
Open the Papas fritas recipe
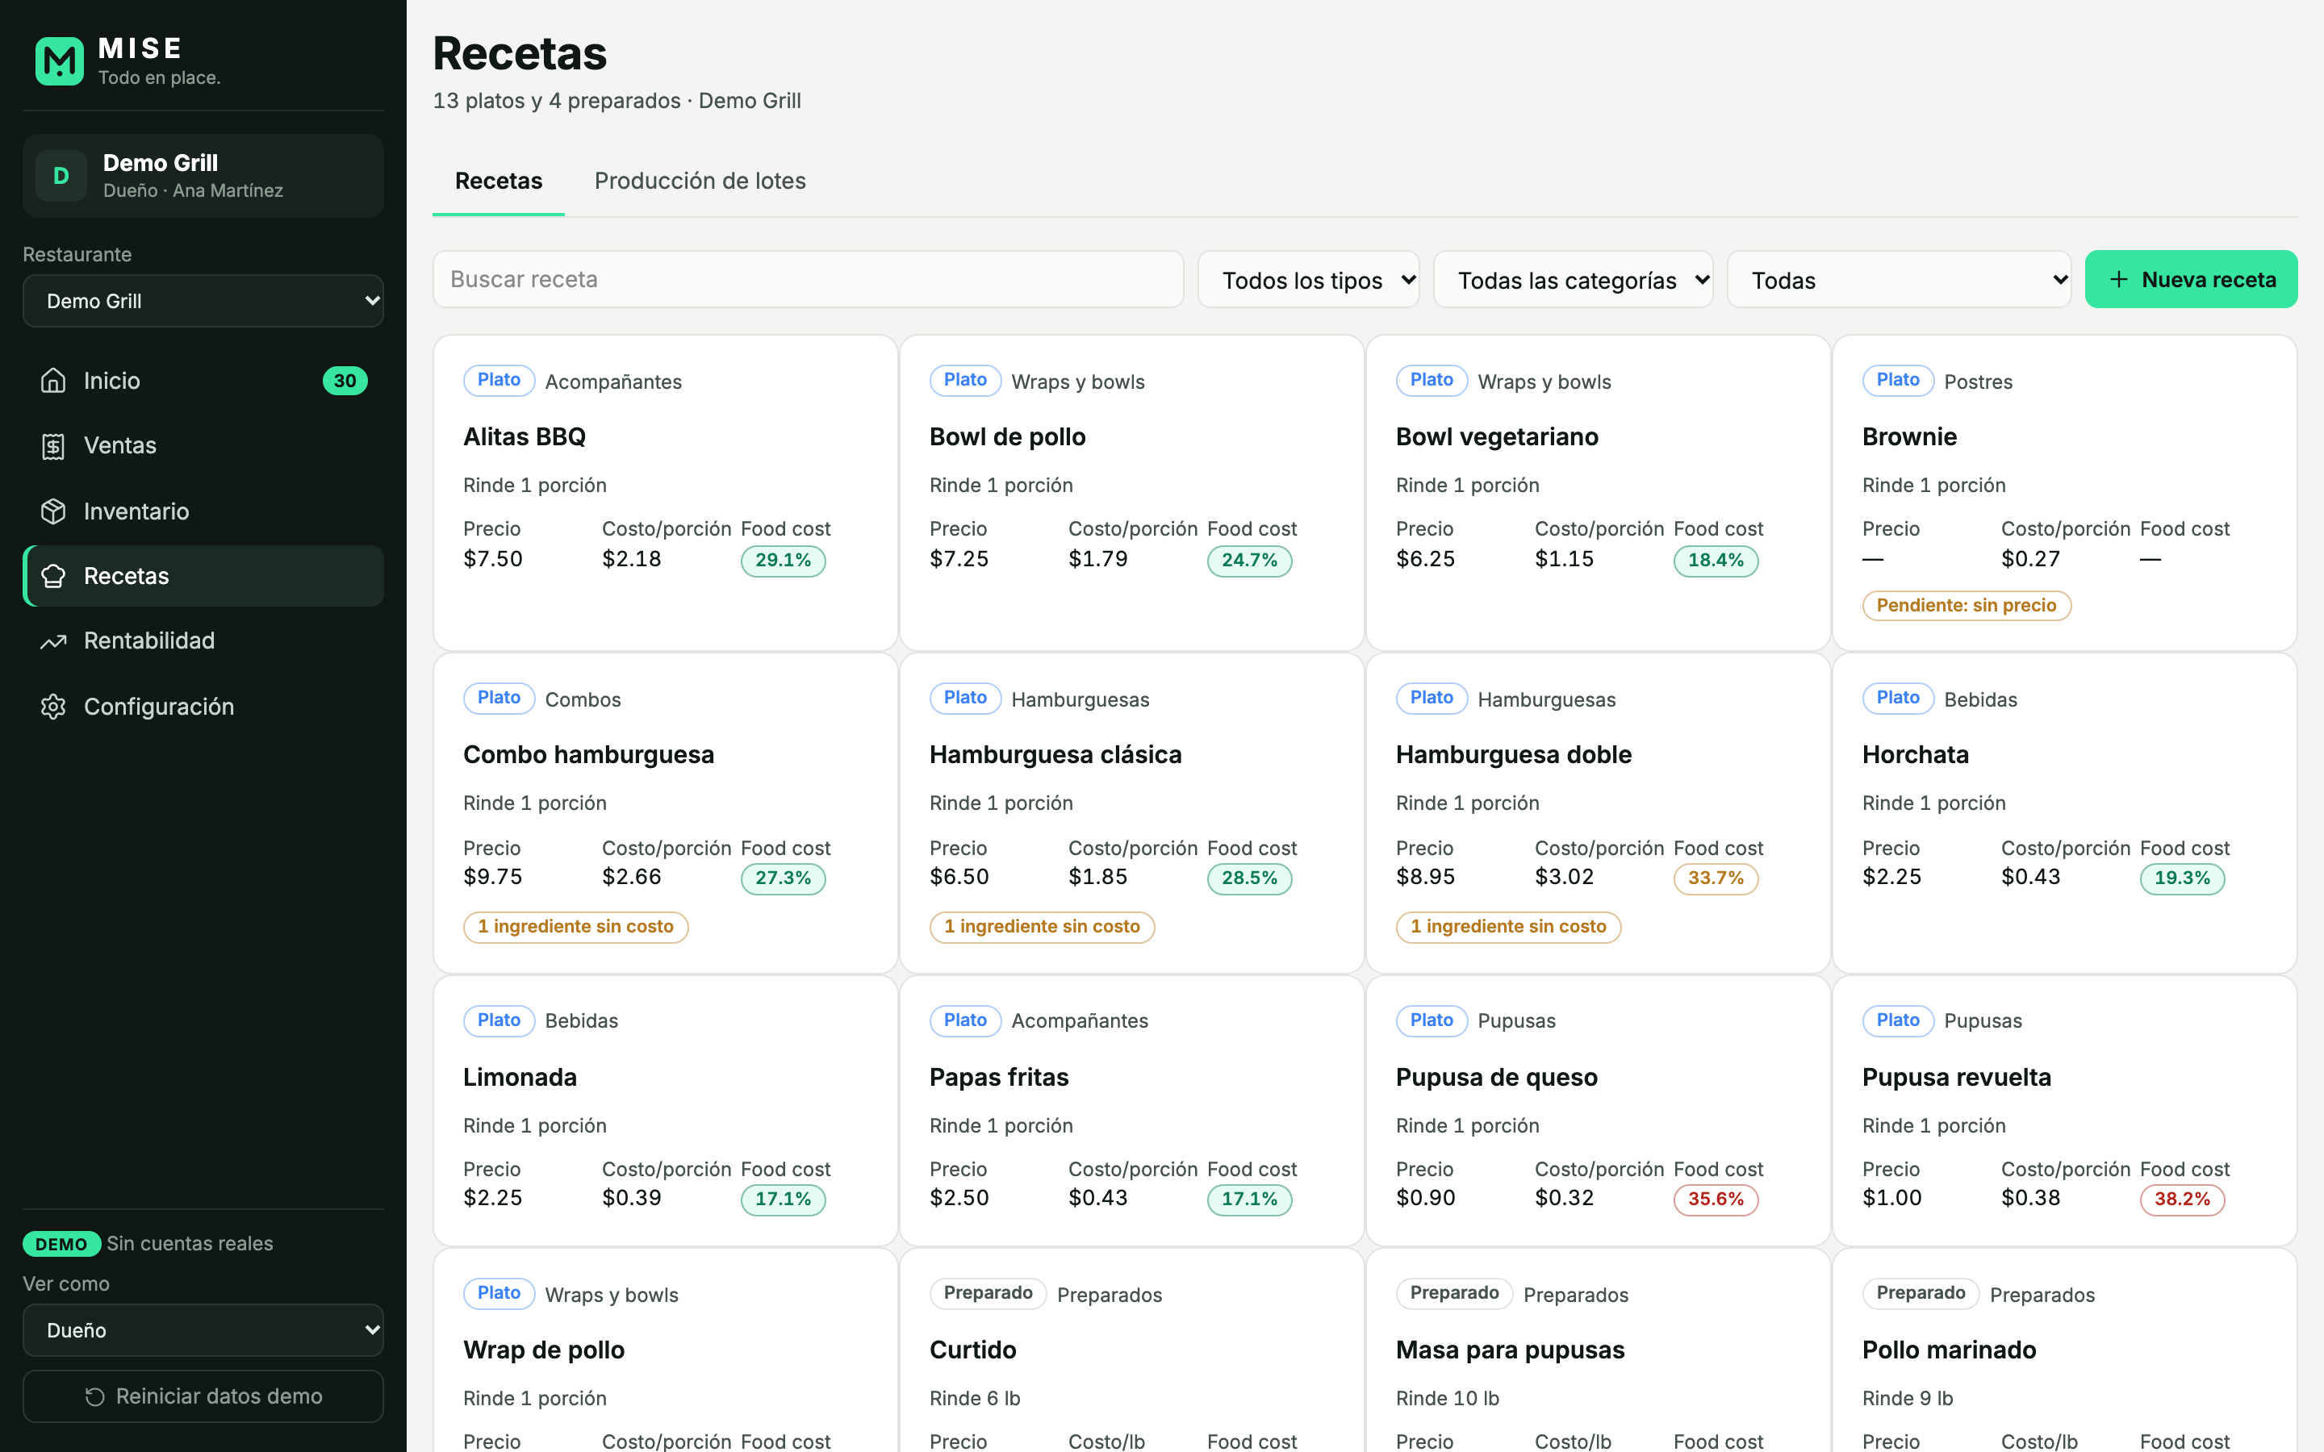1131,1111
